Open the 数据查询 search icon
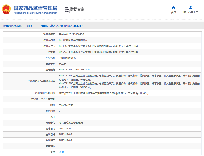Viewport: 204px width, 156px height. click(x=67, y=10)
